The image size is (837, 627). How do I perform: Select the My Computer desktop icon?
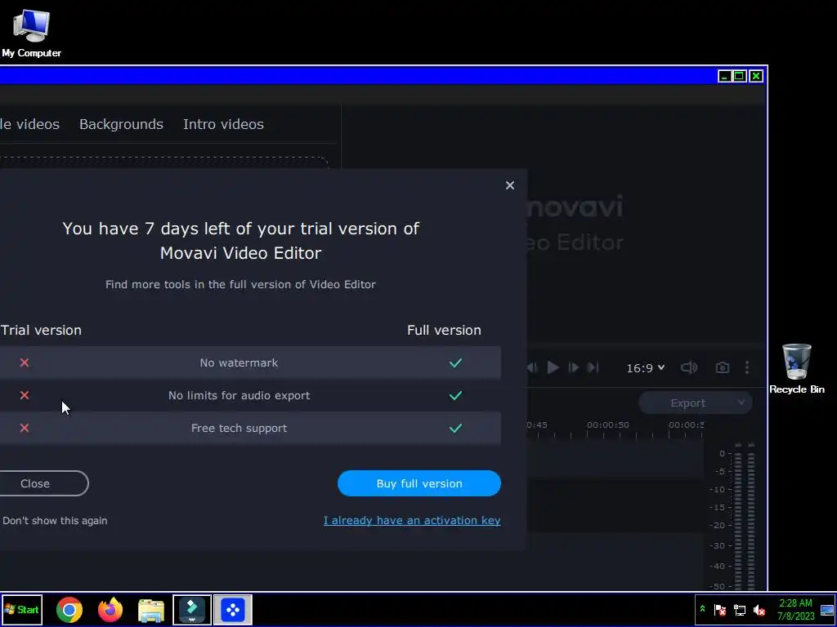(32, 33)
